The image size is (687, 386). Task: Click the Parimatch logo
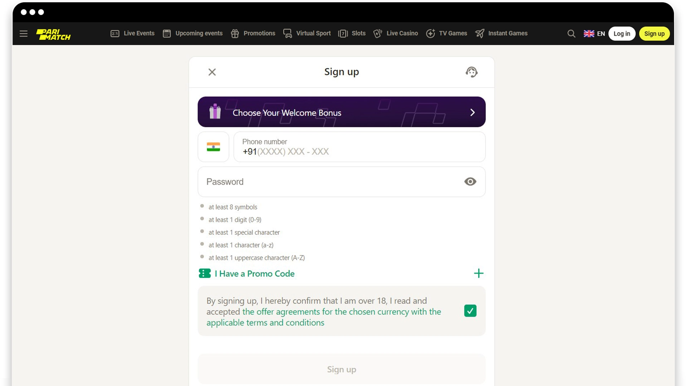point(53,33)
